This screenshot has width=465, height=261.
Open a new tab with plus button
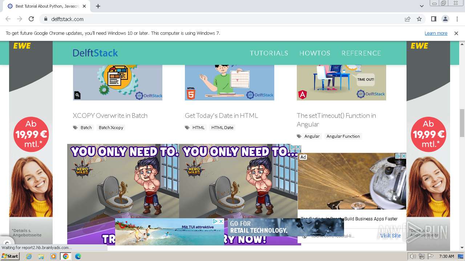pos(98,6)
